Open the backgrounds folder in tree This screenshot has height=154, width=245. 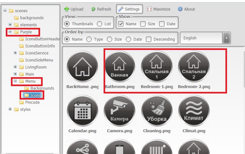(x=29, y=18)
